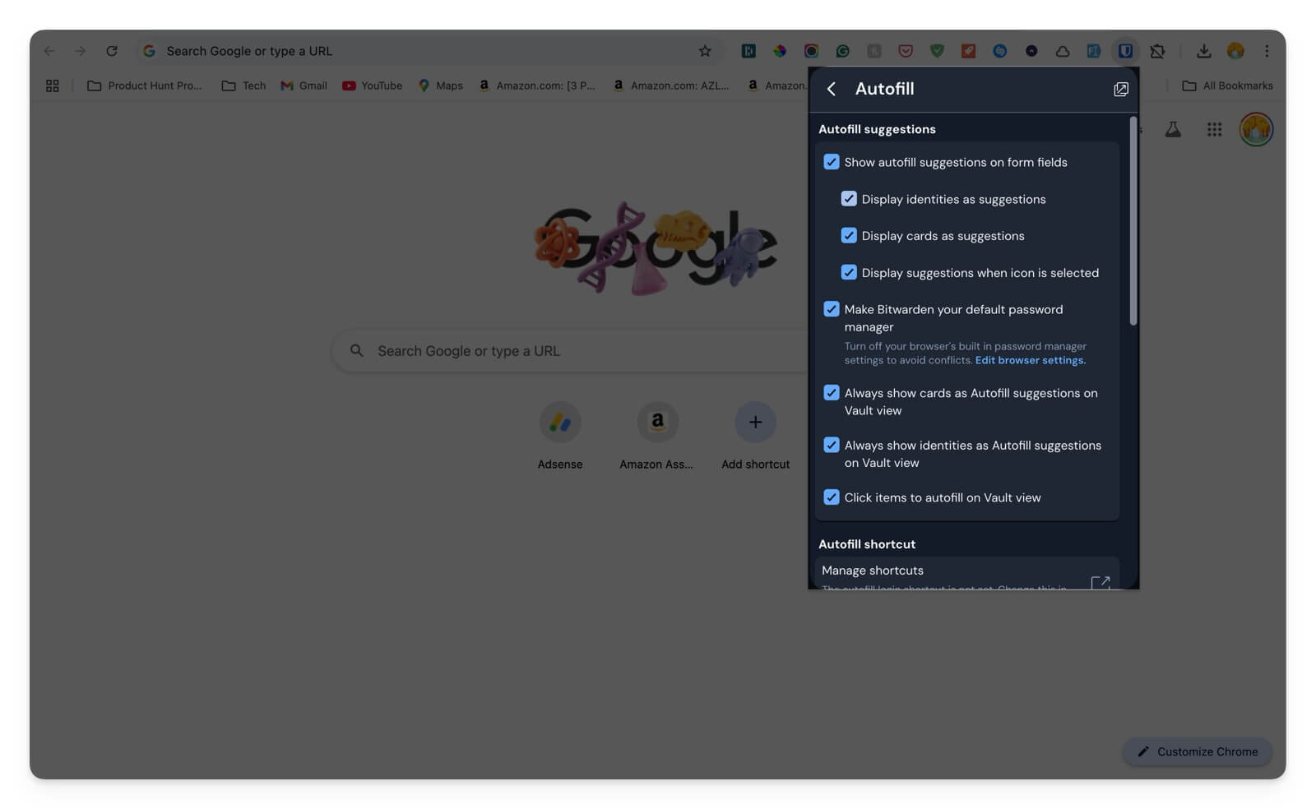Click the green shield extension icon
This screenshot has width=1316, height=809.
coord(937,51)
